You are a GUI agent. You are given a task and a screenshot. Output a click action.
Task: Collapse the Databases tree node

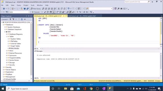coord(3,25)
